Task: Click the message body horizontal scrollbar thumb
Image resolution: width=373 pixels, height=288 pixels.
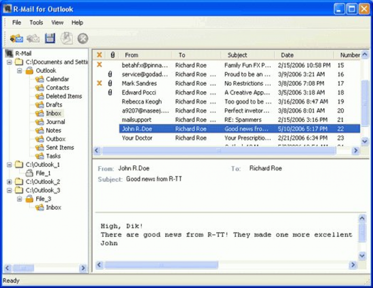Action: click(x=161, y=265)
